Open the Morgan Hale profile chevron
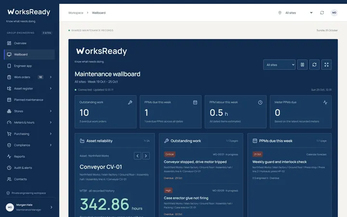 (52, 207)
